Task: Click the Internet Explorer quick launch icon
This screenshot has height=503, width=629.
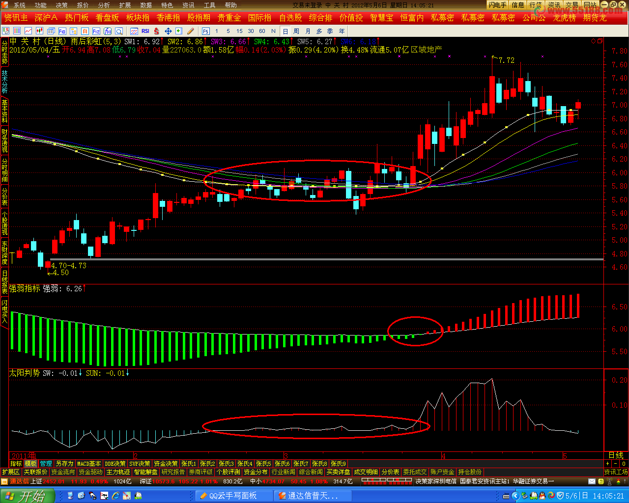Action: (116, 496)
